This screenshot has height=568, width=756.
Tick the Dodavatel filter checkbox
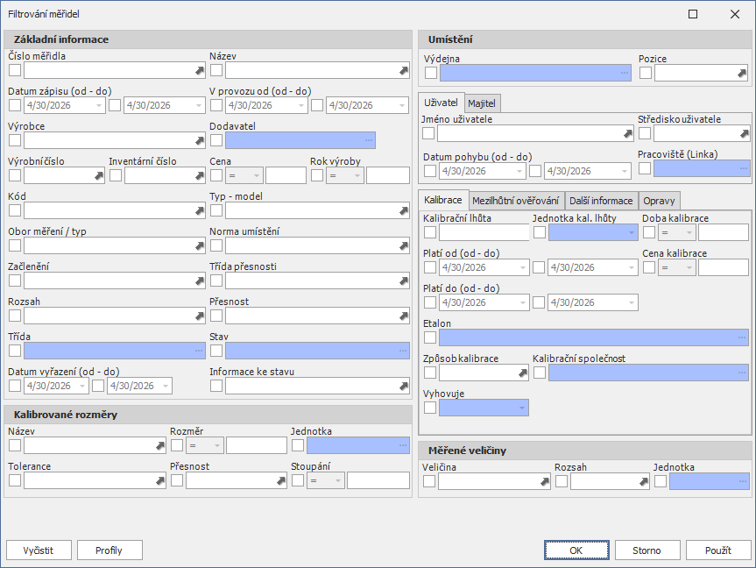click(x=216, y=140)
